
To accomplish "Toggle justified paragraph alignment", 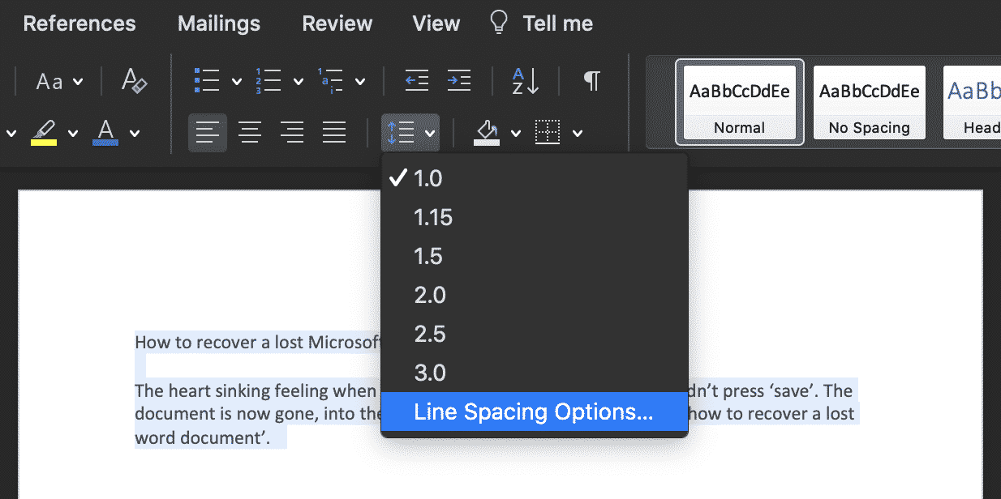I will pyautogui.click(x=333, y=132).
